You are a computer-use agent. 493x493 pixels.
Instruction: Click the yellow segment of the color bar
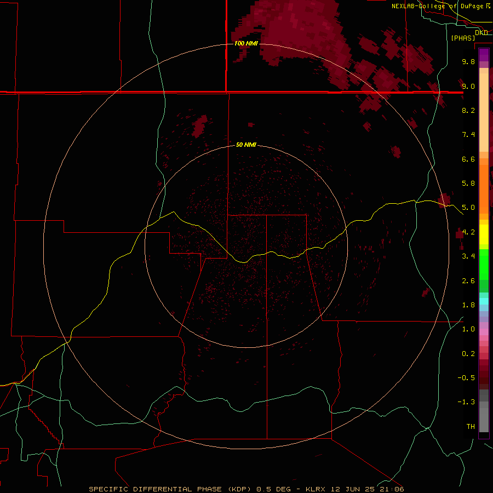point(484,234)
